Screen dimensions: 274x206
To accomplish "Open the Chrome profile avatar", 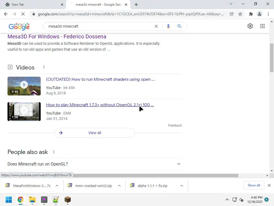I will click(x=260, y=14).
